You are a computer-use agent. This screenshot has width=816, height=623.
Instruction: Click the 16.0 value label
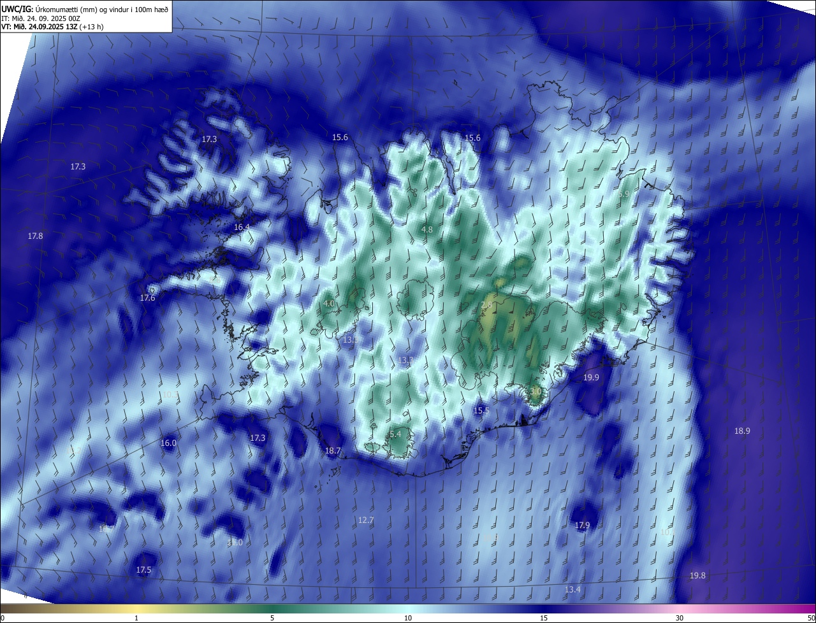(168, 443)
